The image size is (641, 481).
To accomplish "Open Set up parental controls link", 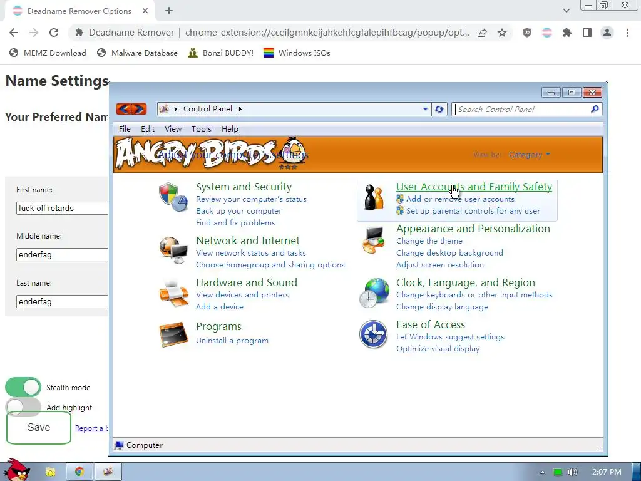I will click(x=473, y=211).
